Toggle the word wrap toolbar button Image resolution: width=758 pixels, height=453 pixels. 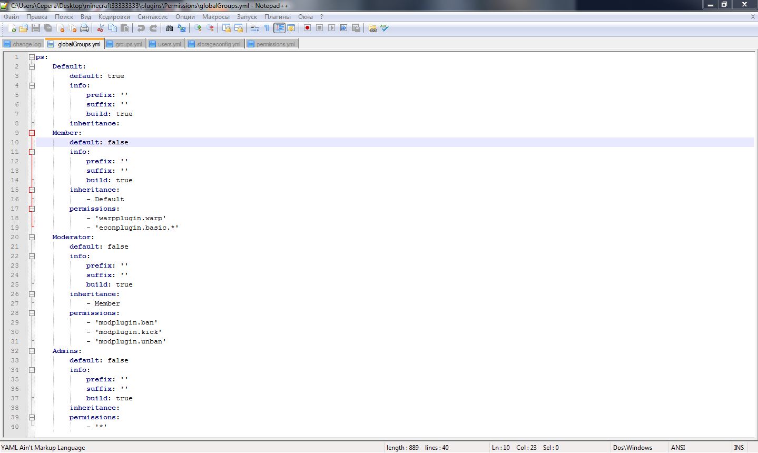click(255, 28)
